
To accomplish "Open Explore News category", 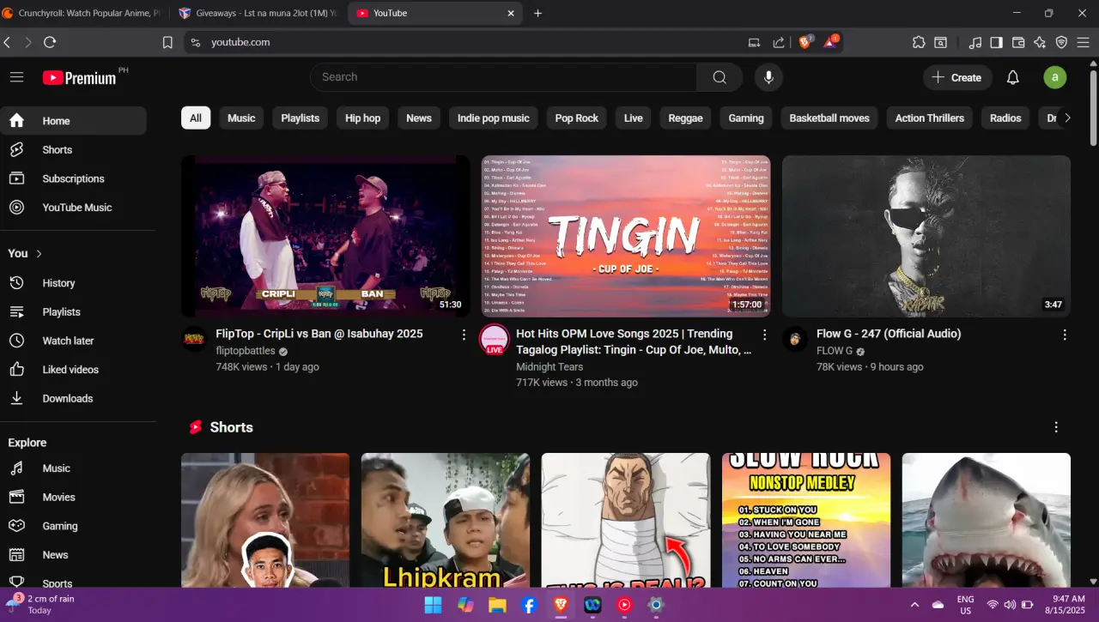I will 74,555.
